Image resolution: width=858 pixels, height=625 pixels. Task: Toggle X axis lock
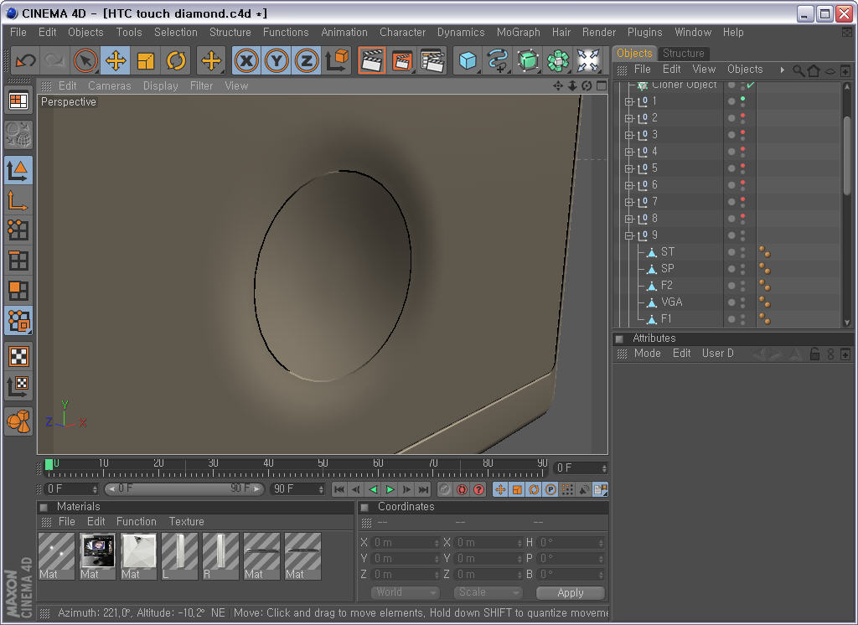pos(246,60)
